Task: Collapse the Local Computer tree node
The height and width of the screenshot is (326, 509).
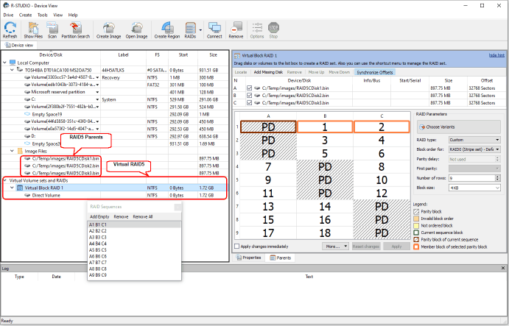Action: coord(5,63)
